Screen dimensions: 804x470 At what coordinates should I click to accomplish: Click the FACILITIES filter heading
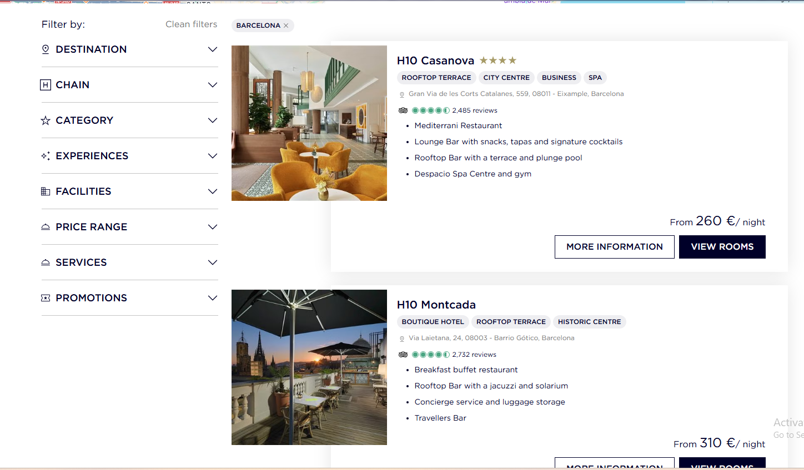(x=83, y=191)
